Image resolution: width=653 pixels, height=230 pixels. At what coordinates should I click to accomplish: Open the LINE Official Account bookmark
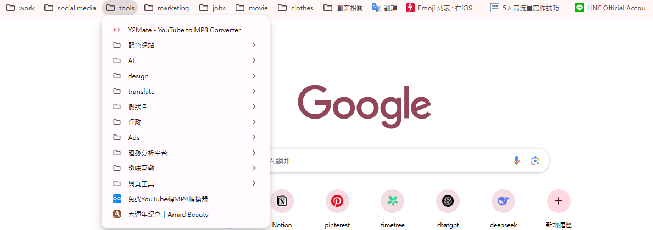point(612,8)
